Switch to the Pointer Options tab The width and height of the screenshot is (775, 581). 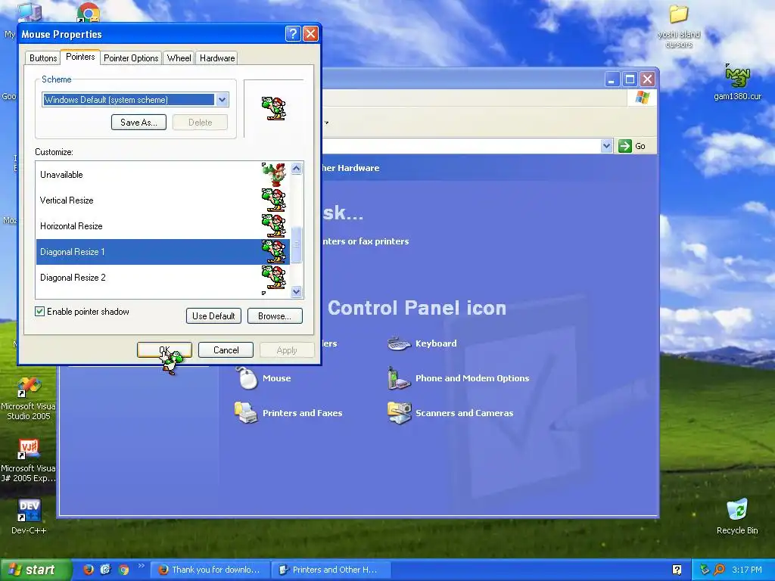click(131, 57)
